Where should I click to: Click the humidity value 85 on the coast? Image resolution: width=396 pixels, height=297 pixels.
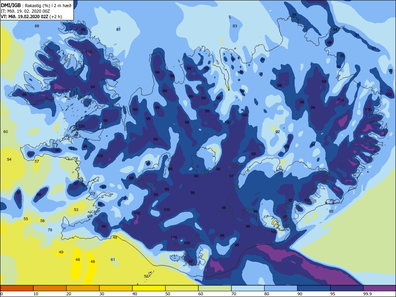click(x=331, y=211)
